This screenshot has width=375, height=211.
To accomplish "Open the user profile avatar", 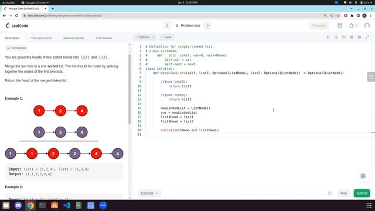I will [367, 25].
